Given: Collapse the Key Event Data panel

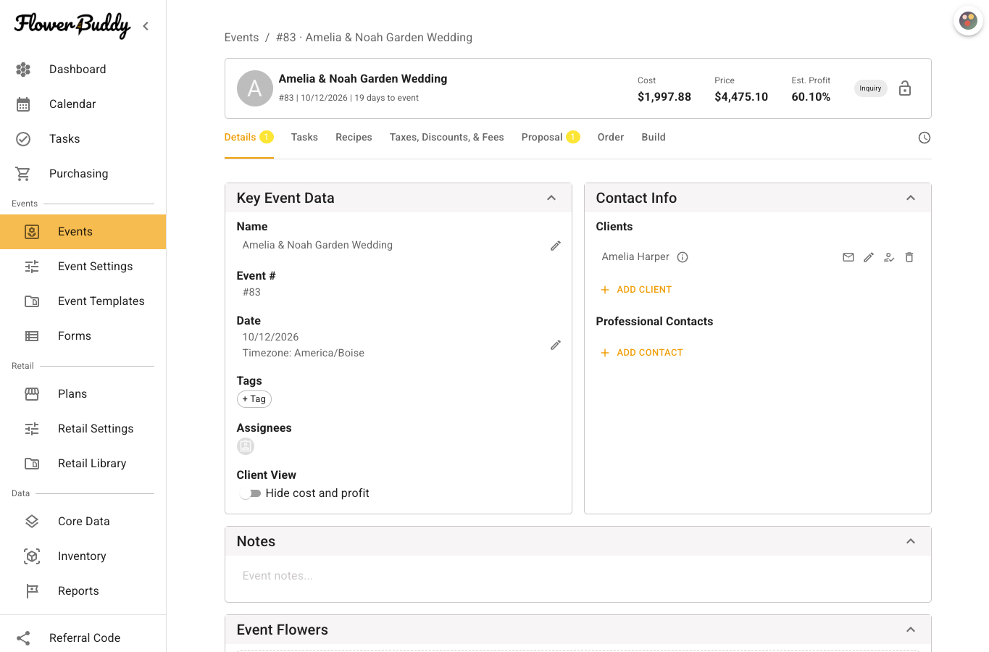Looking at the screenshot, I should (551, 198).
